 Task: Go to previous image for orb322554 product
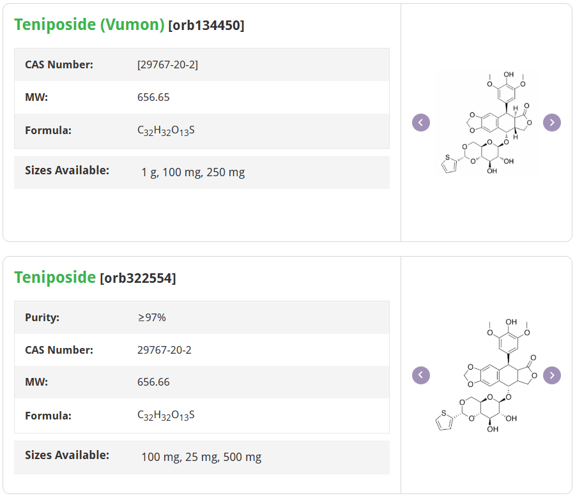tap(421, 375)
